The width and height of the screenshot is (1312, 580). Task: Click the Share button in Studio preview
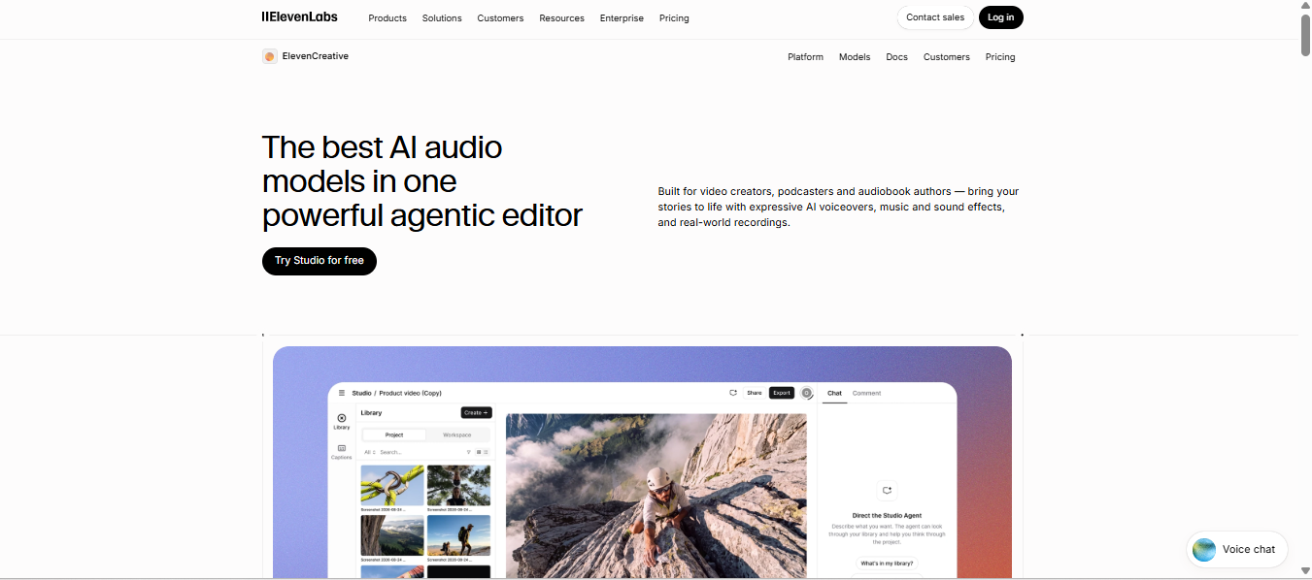click(755, 393)
